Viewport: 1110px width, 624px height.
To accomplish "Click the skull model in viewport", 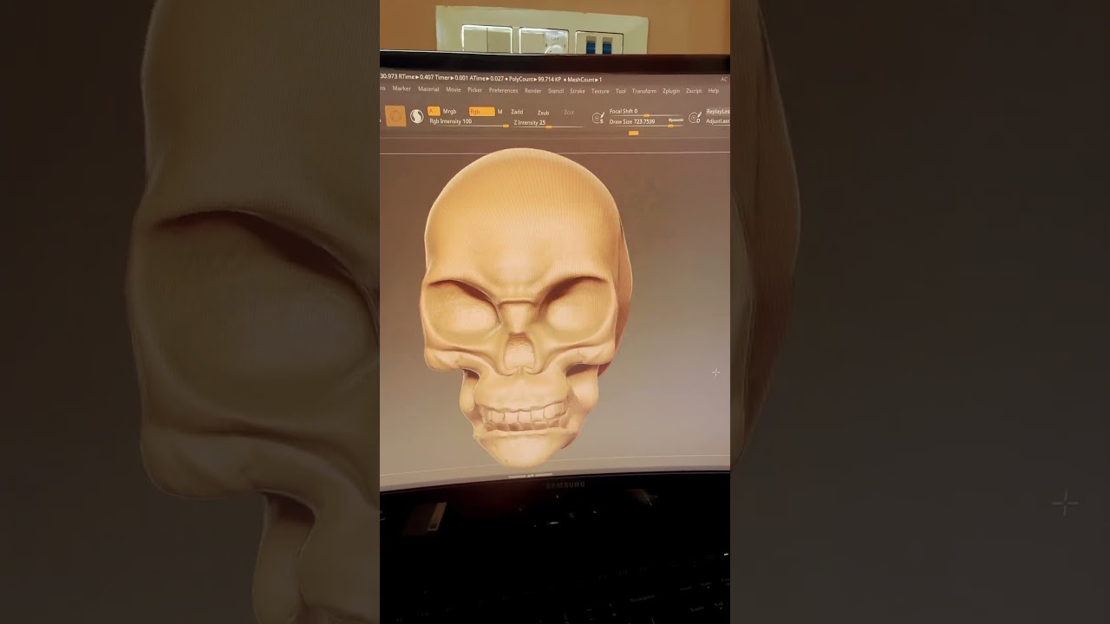I will 525,303.
